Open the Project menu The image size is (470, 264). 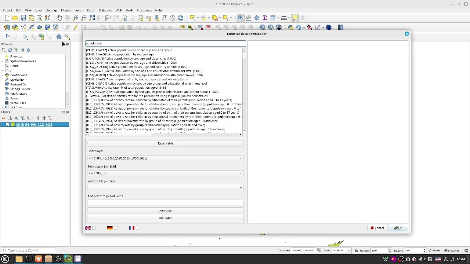click(7, 10)
